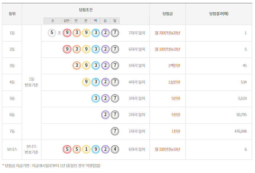Click the 당첨조건 column header
255x173 pixels.
[86, 10]
